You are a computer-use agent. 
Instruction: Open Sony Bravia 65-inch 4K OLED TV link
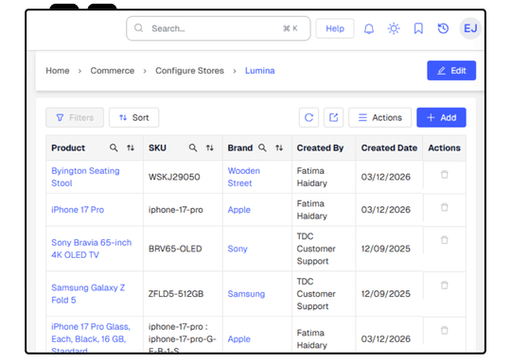pyautogui.click(x=91, y=249)
